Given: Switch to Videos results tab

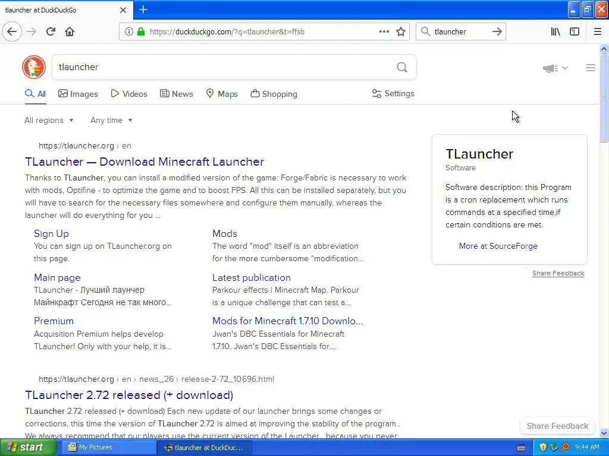Looking at the screenshot, I should click(x=129, y=94).
